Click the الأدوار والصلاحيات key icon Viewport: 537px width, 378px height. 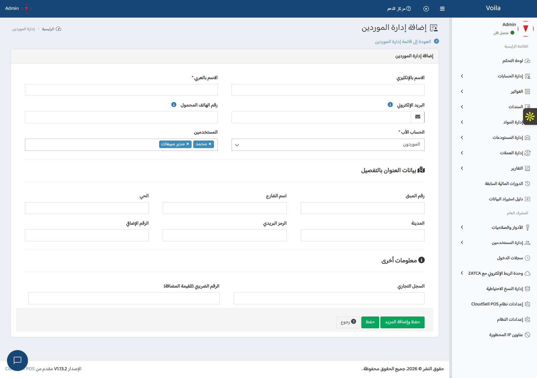pos(527,227)
